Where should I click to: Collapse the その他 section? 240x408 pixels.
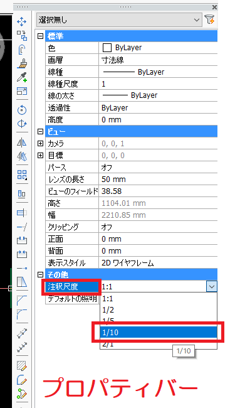[x=40, y=274]
